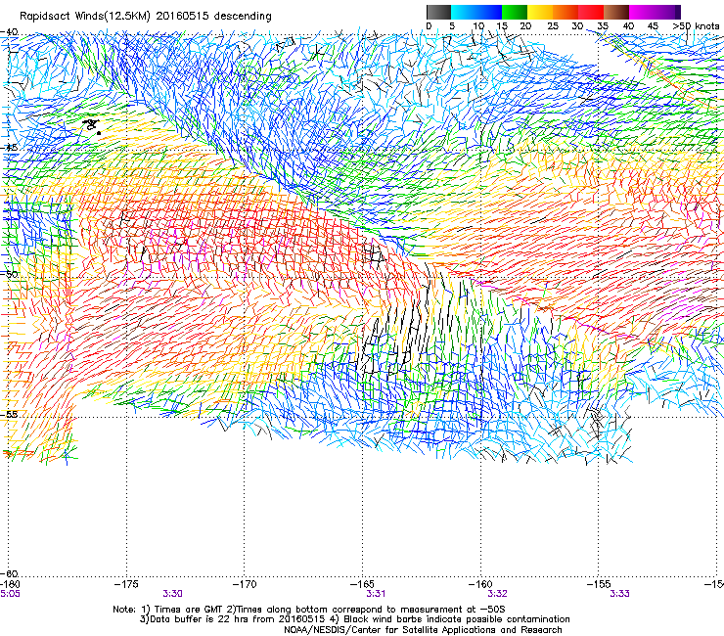Click the '35' label under the color scale
This screenshot has height=636, width=724.
(603, 26)
